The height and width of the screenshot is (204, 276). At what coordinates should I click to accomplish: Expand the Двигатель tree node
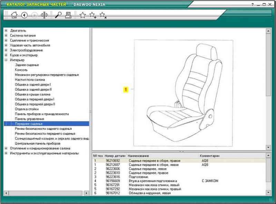tap(6, 30)
